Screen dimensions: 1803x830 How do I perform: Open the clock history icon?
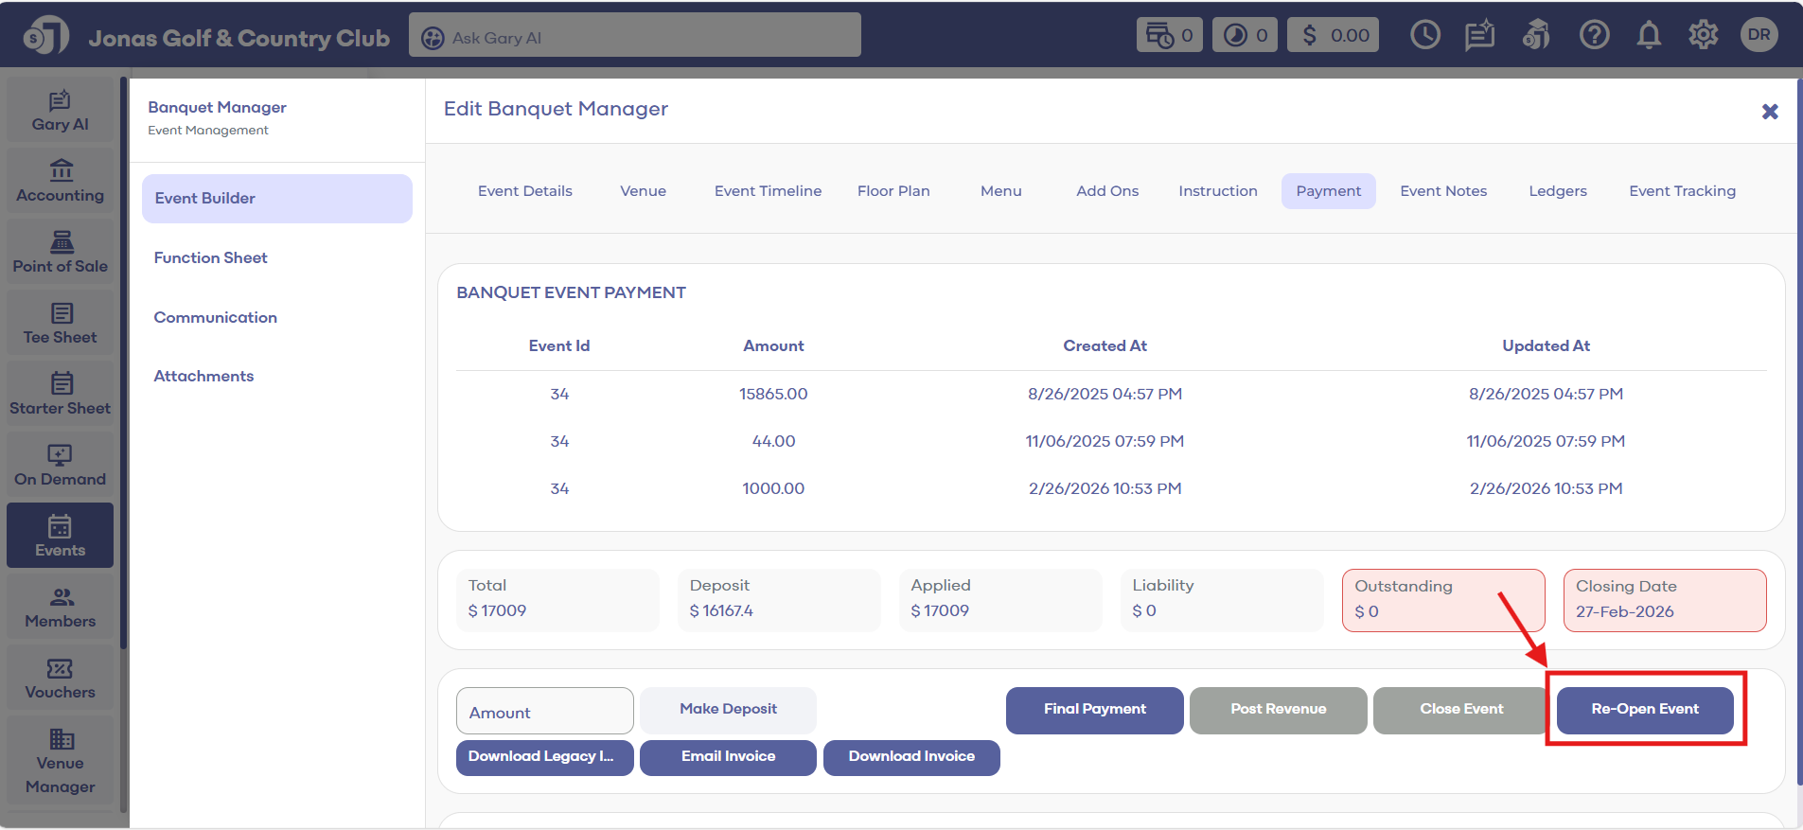tap(1424, 36)
